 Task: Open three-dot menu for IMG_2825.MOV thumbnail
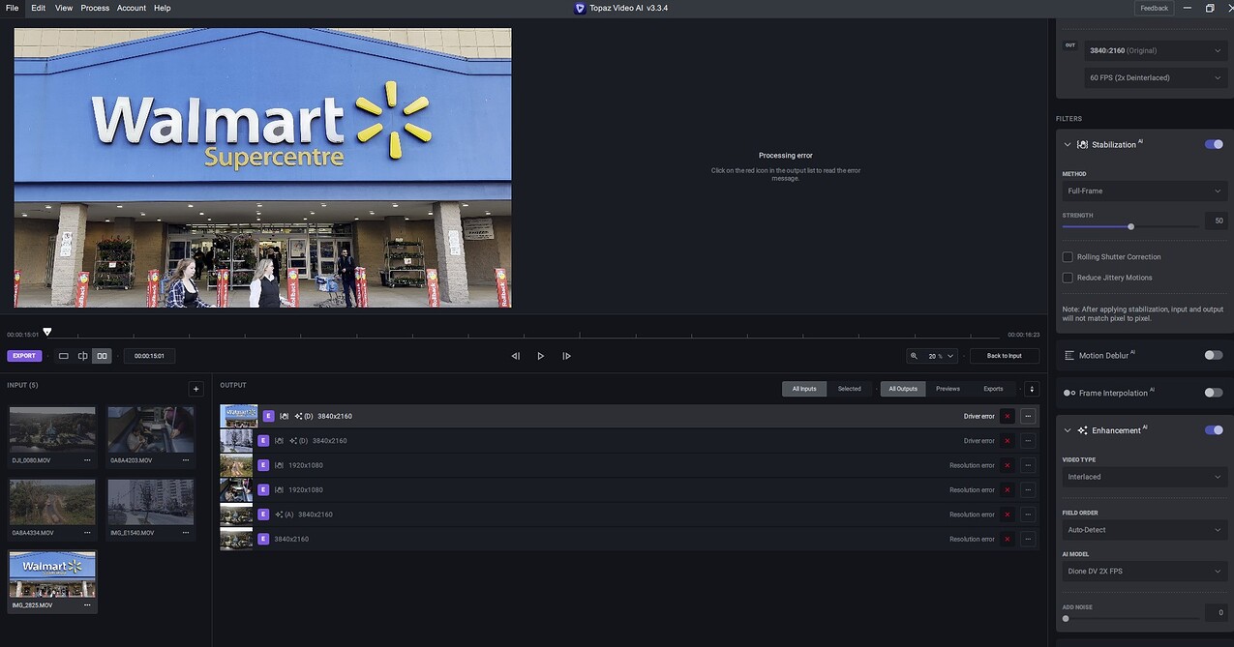[87, 604]
